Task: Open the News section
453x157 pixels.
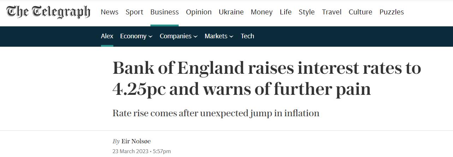Action: pos(109,12)
